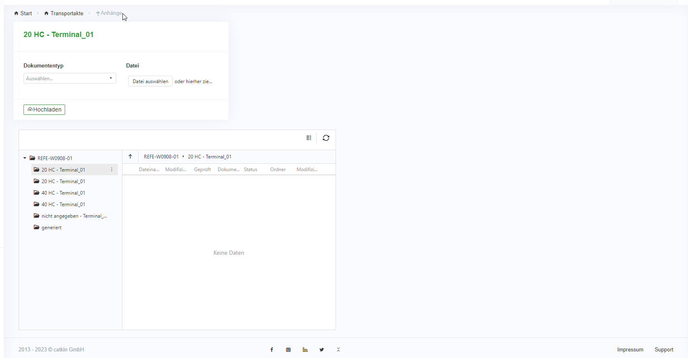This screenshot has height=358, width=688.
Task: Sort by the Status column header
Action: coord(250,170)
